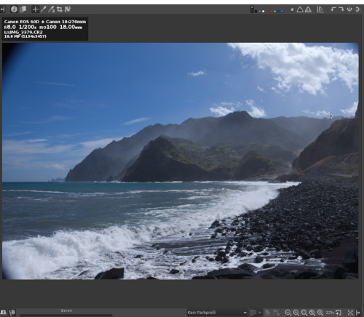
Task: Toggle the highlight clipping indicator triangle
Action: tap(308, 9)
